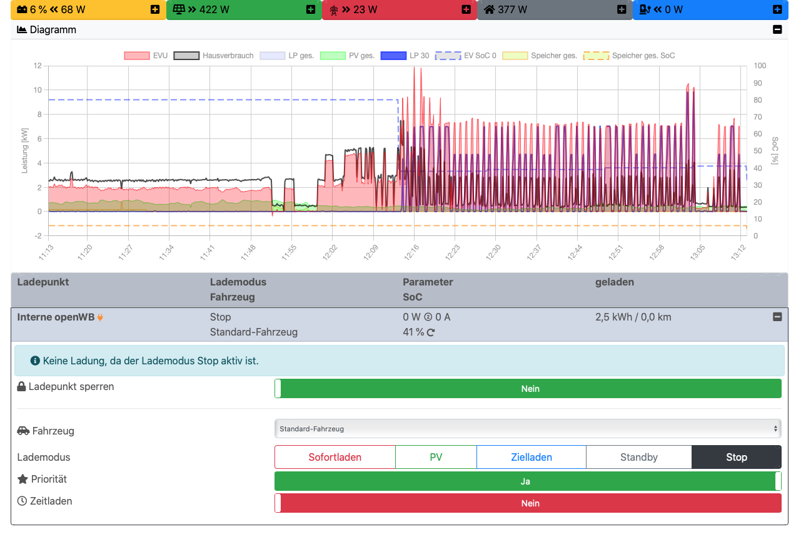Viewport: 801px width, 534px height.
Task: Click the EVU red legend swatch
Action: 137,56
